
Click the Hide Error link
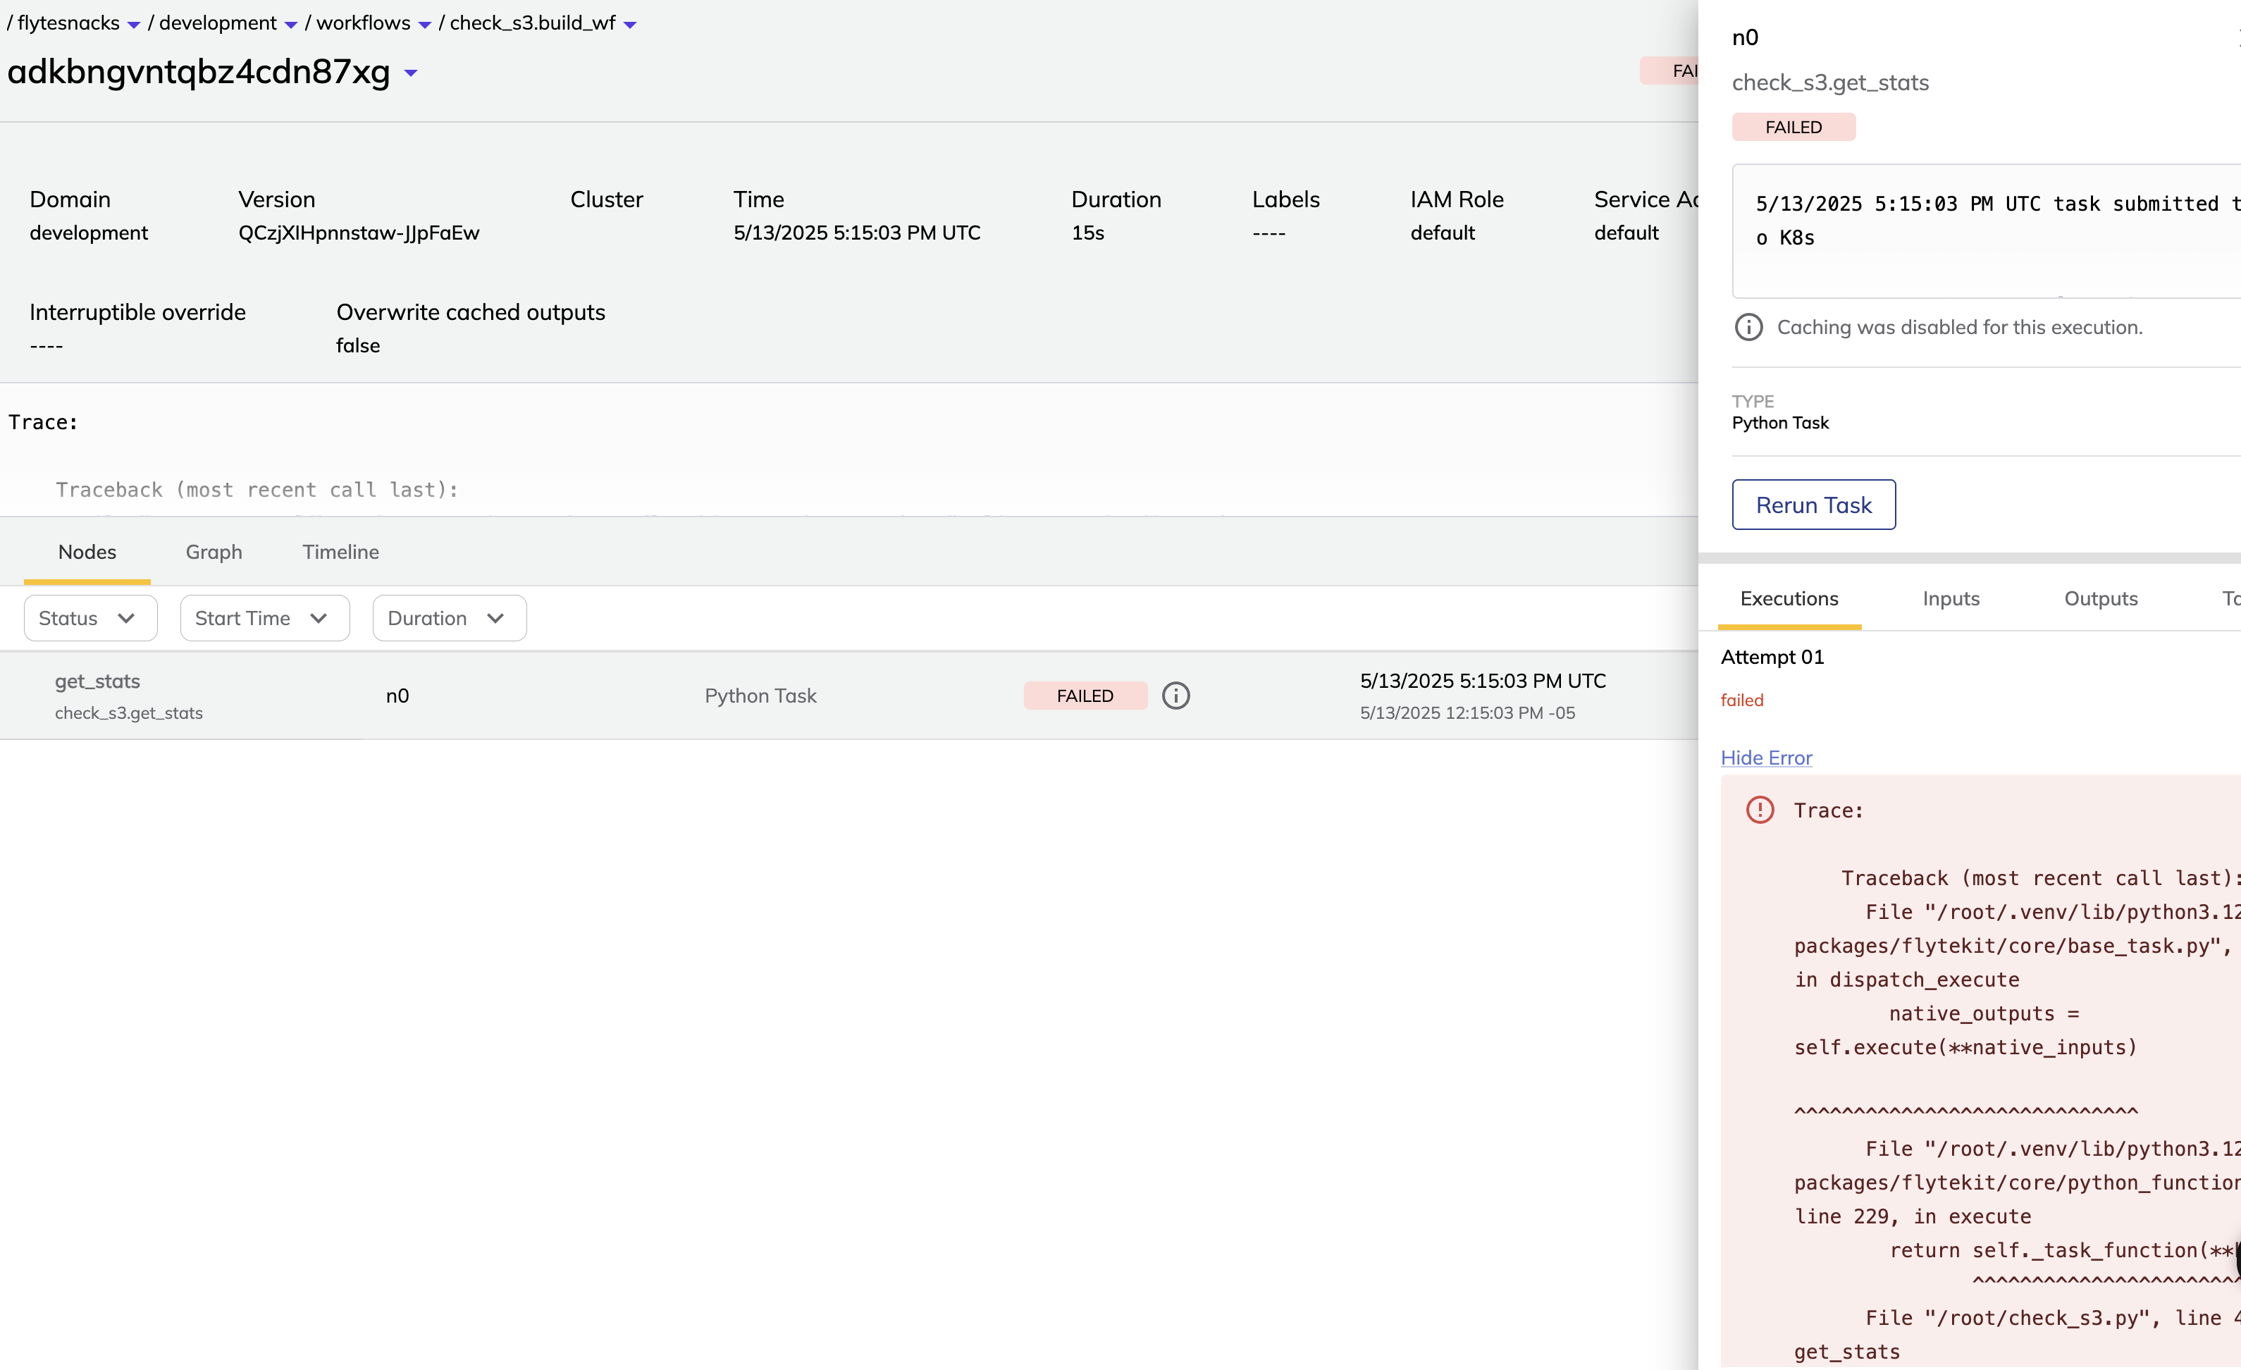click(1765, 757)
